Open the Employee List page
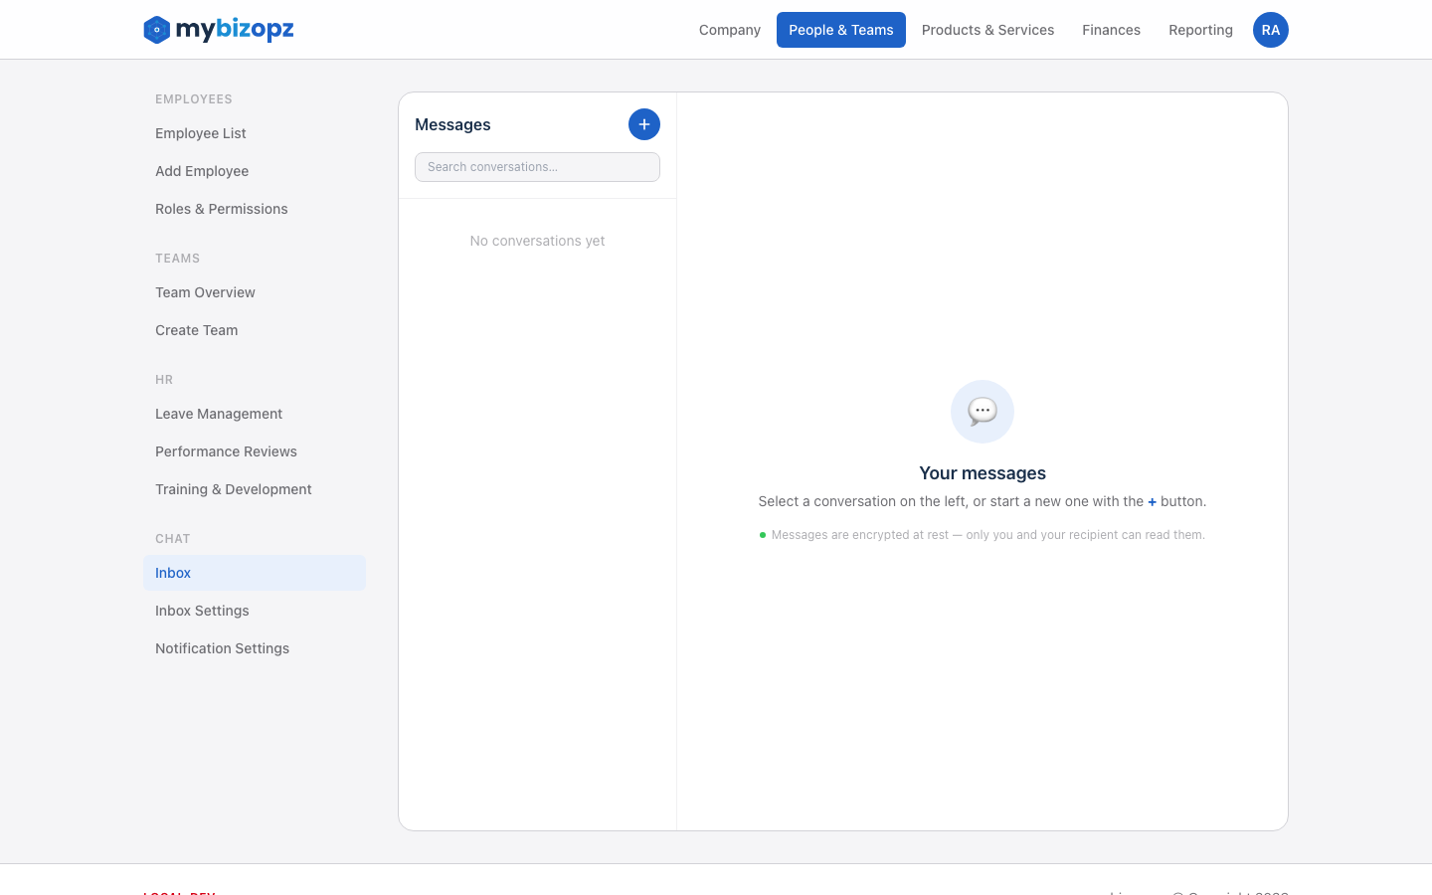This screenshot has height=895, width=1432. click(200, 133)
